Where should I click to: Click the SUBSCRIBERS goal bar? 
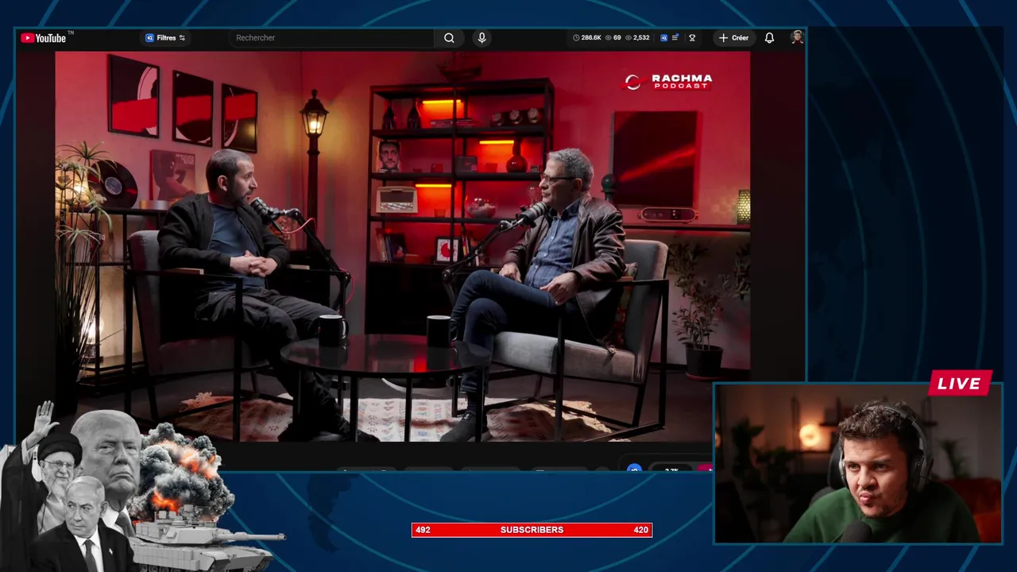pyautogui.click(x=532, y=530)
